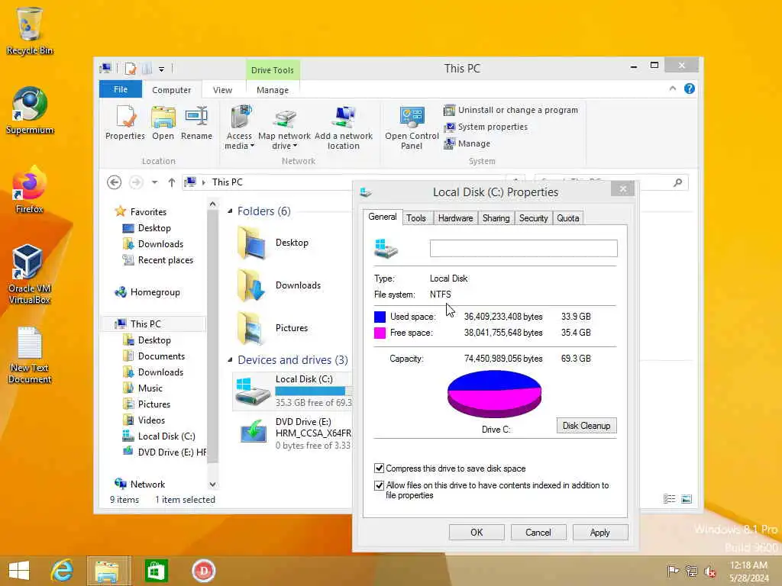Screen dimensions: 782x586
Task: Switch to the Manage ribbon tab
Action: pos(273,90)
